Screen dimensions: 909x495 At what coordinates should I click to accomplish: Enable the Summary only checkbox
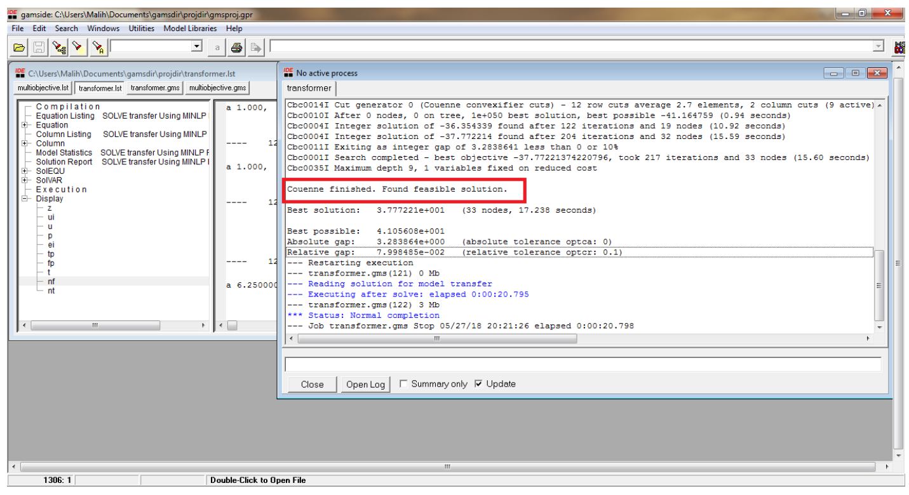point(402,384)
